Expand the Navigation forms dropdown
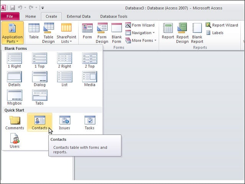The image size is (245, 184). pos(140,33)
